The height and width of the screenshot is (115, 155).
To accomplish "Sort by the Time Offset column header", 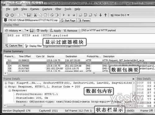I will pos(25,56).
